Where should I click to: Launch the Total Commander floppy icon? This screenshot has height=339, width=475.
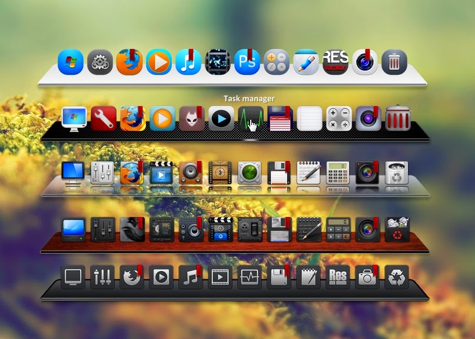(x=280, y=119)
